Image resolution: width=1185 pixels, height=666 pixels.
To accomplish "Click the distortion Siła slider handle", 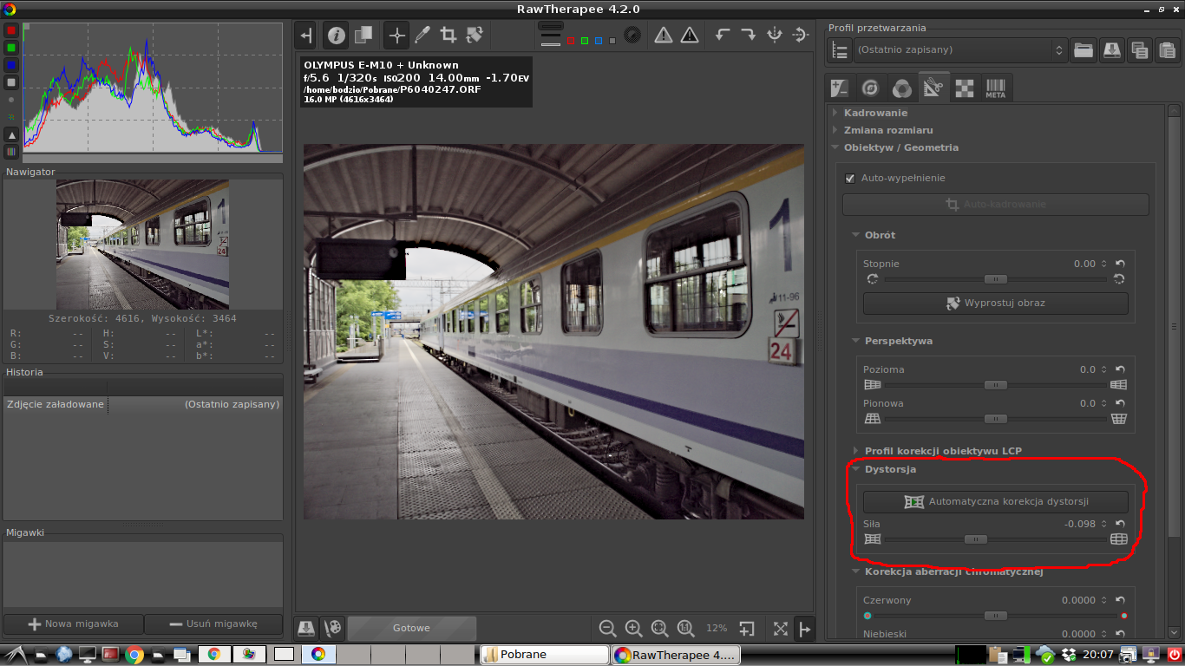I will coord(976,539).
